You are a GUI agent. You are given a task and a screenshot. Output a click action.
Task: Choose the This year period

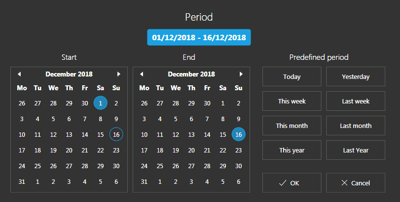[x=291, y=150]
